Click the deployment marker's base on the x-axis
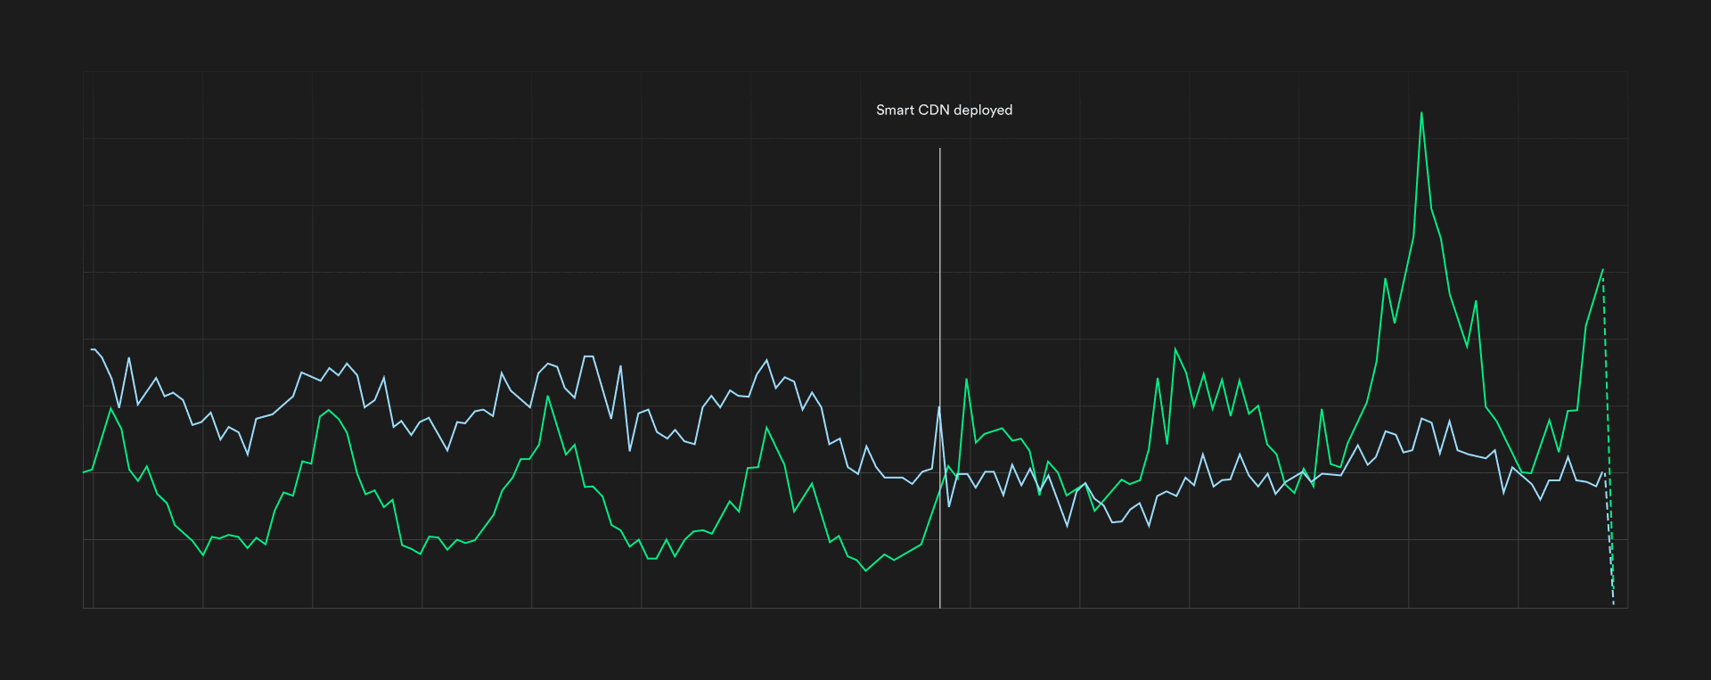 click(x=939, y=607)
